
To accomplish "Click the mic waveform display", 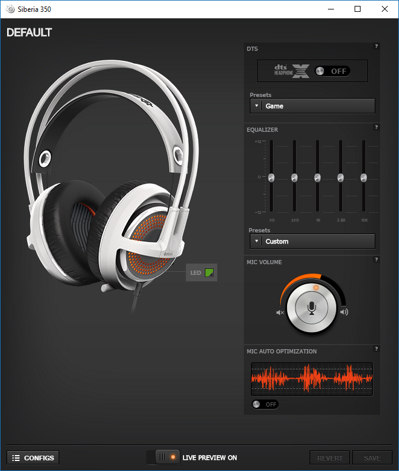I will (x=312, y=379).
